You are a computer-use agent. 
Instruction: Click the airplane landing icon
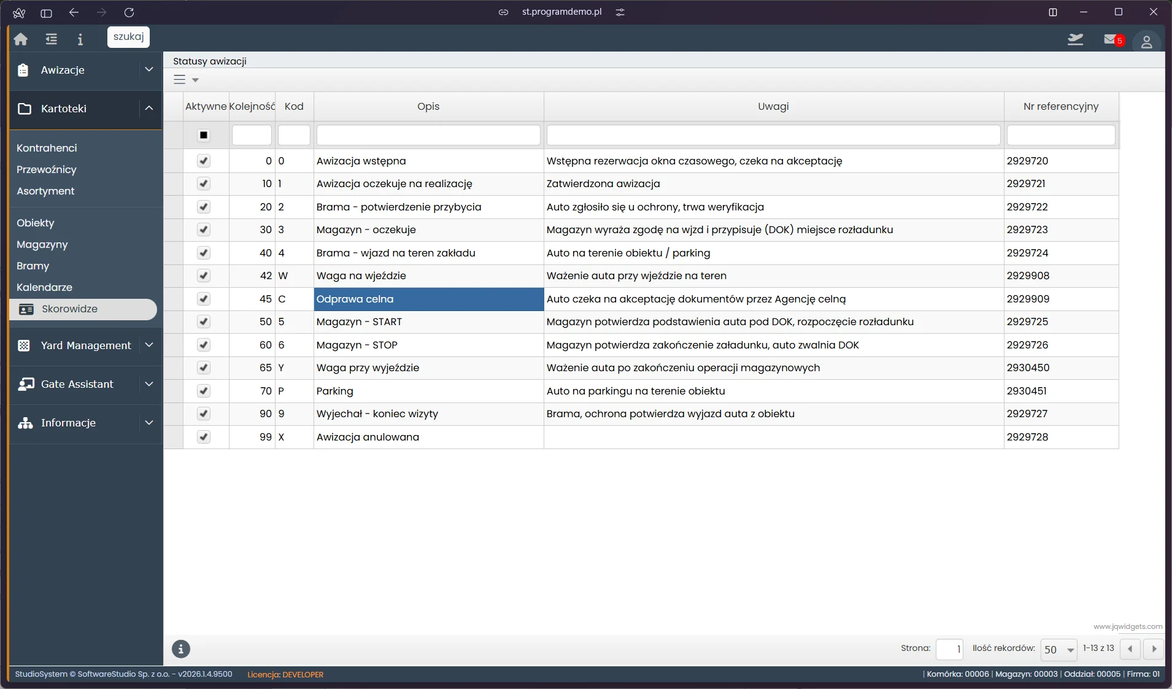(1076, 40)
